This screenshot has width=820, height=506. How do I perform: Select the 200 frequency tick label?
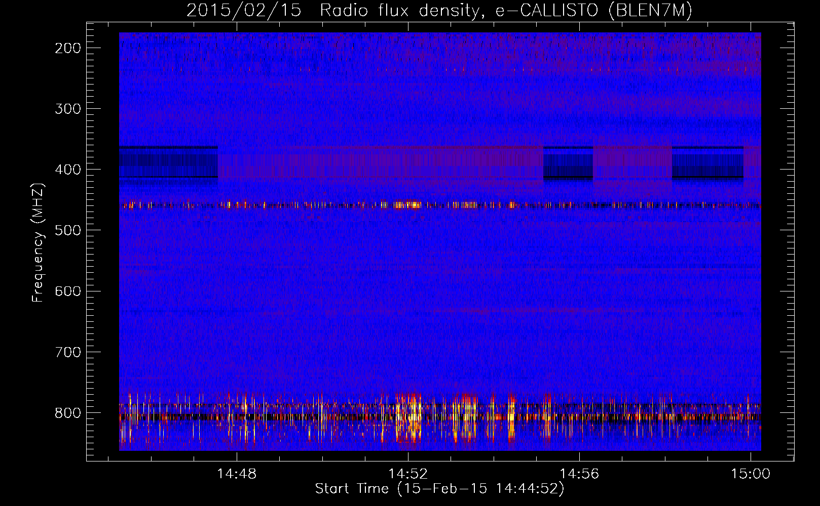pyautogui.click(x=67, y=48)
